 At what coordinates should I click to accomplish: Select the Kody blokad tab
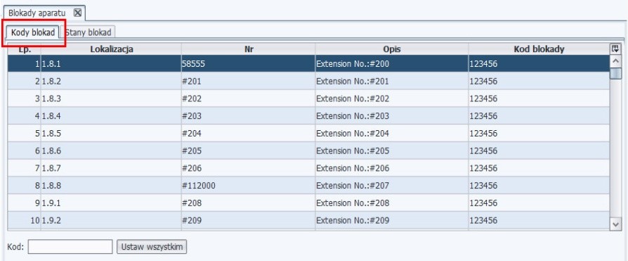point(33,32)
